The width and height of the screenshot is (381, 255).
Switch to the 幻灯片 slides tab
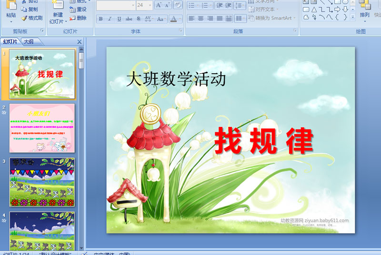click(10, 42)
